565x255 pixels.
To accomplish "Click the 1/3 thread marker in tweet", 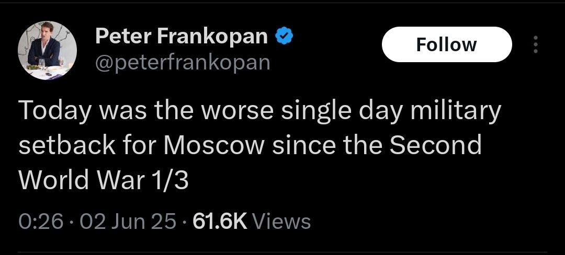I will point(171,180).
